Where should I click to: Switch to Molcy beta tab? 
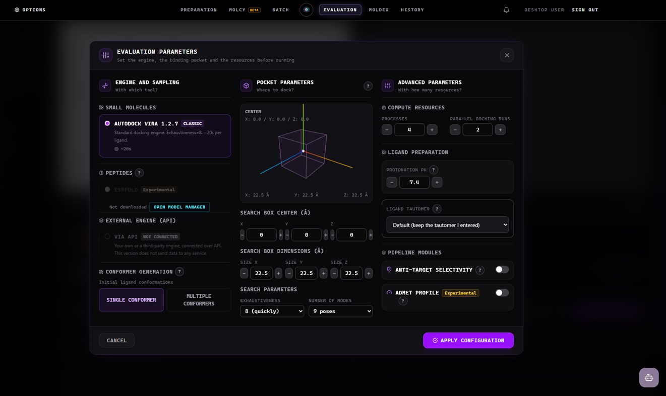pyautogui.click(x=245, y=10)
